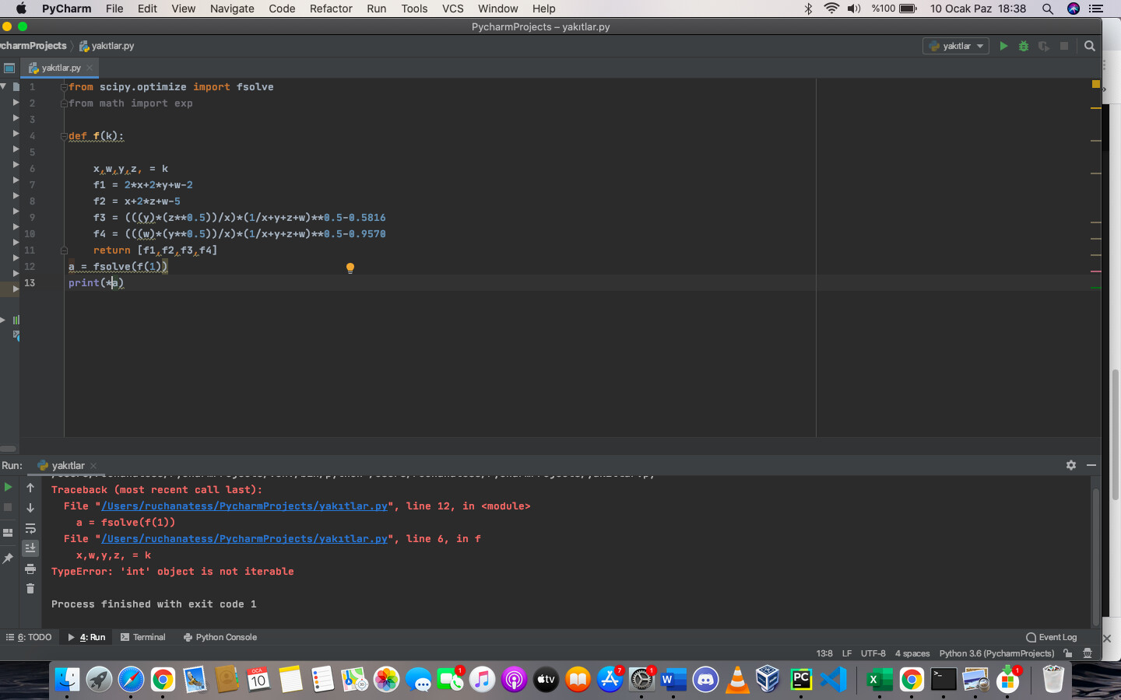Open Python 3.6 interpreter selector in status bar
Image resolution: width=1121 pixels, height=700 pixels.
click(996, 653)
